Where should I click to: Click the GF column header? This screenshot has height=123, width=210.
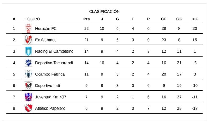(x=164, y=19)
